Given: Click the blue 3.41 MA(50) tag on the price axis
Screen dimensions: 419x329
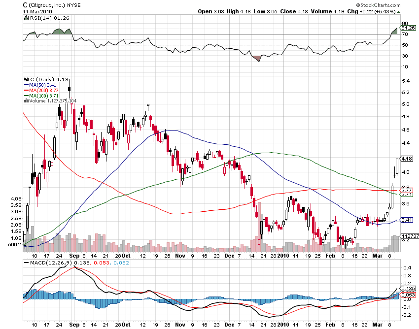Looking at the screenshot, I should (x=407, y=220).
